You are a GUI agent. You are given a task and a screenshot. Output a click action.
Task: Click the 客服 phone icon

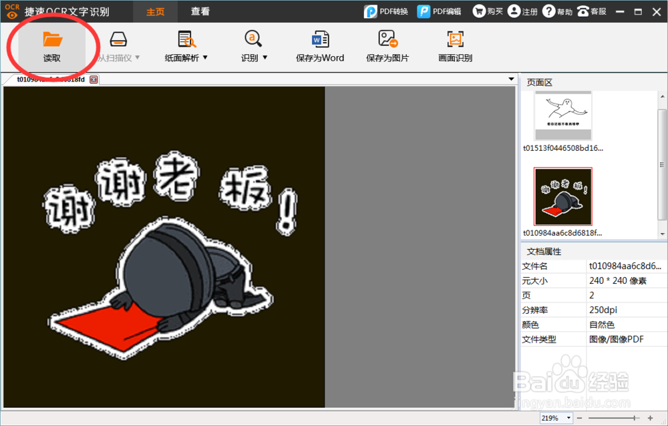click(582, 11)
